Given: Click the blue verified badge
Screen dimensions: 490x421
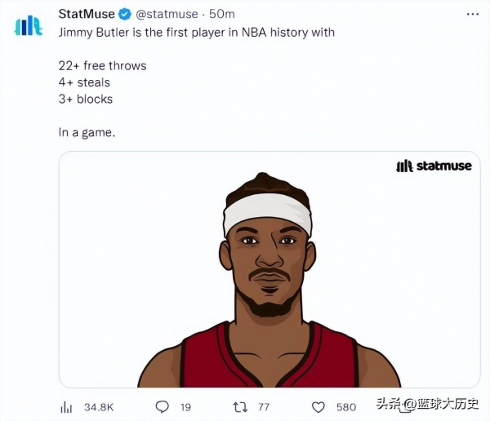Looking at the screenshot, I should (125, 15).
